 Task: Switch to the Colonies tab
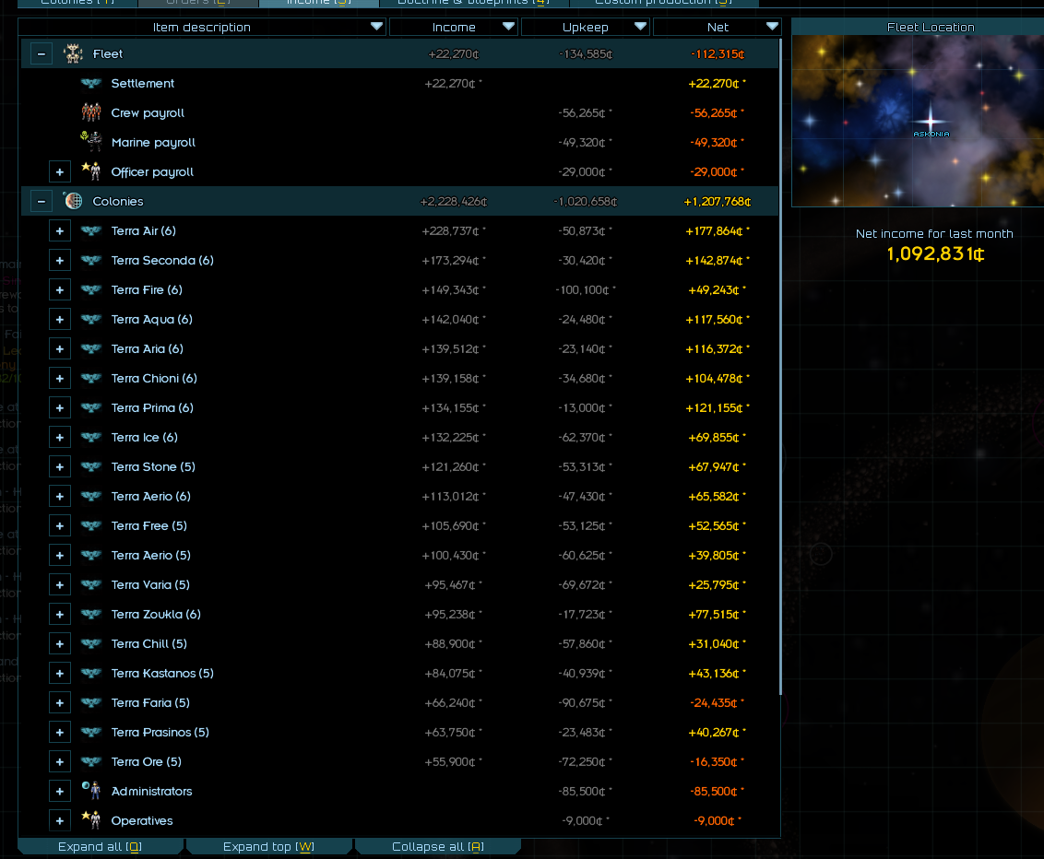[x=77, y=3]
